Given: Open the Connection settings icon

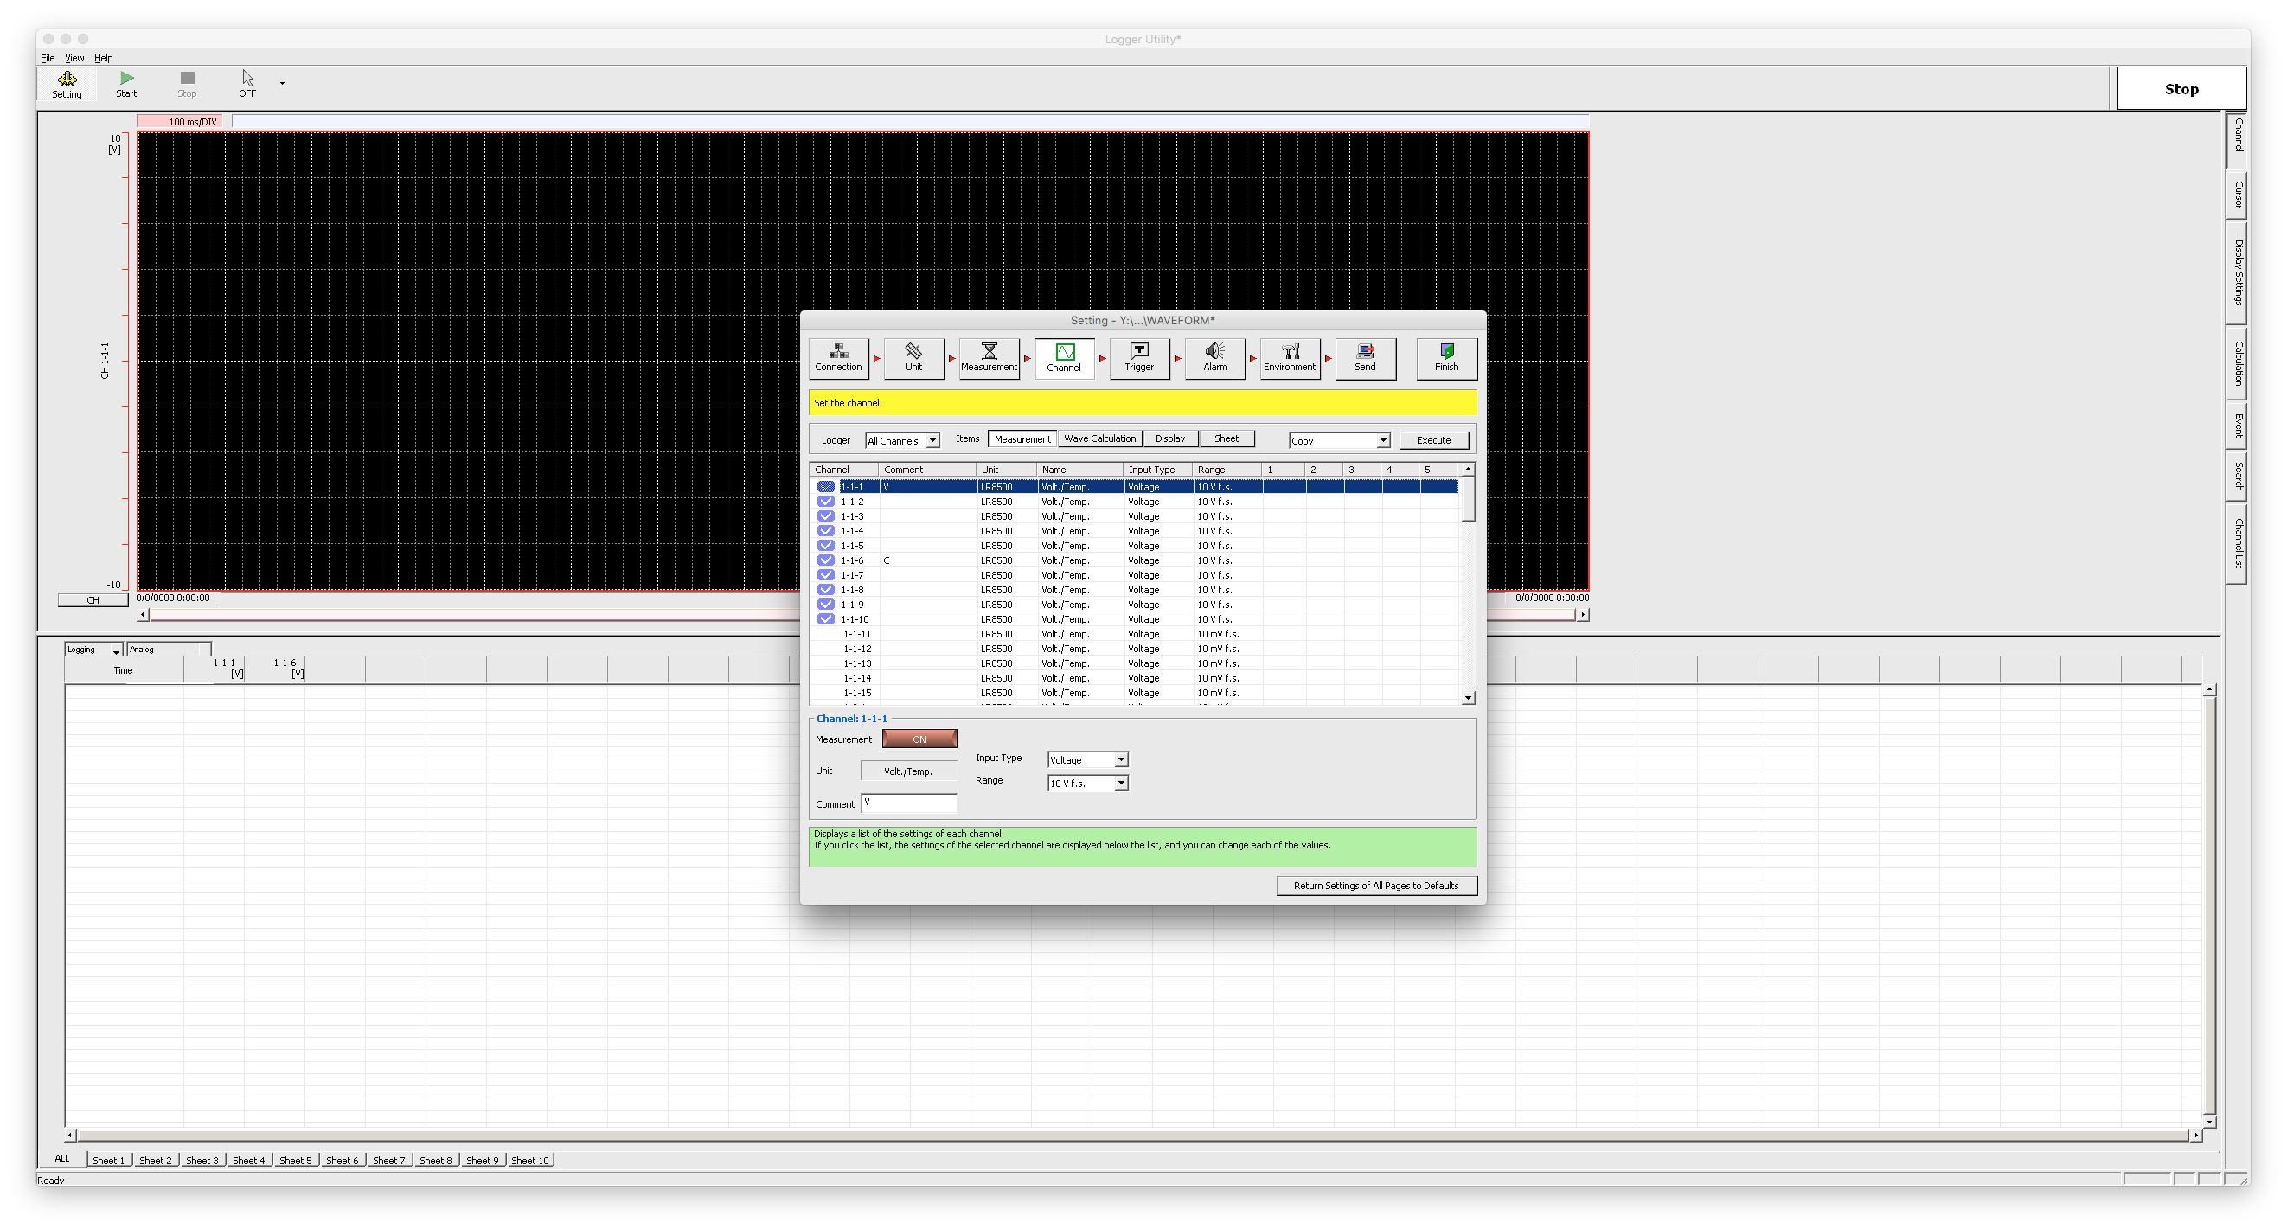Looking at the screenshot, I should (x=838, y=358).
